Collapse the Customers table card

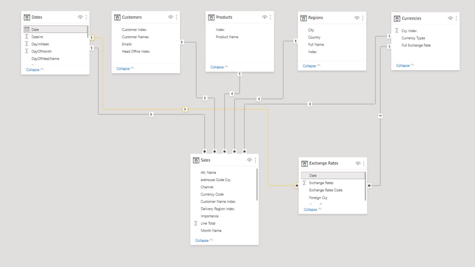click(x=125, y=69)
